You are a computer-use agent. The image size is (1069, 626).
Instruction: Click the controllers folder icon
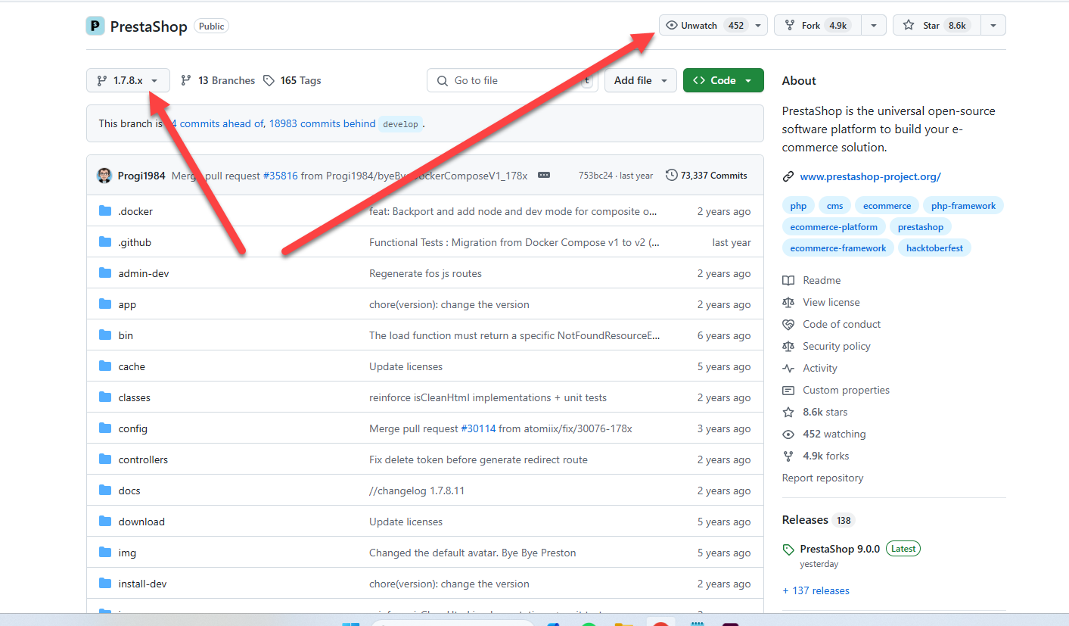[105, 459]
